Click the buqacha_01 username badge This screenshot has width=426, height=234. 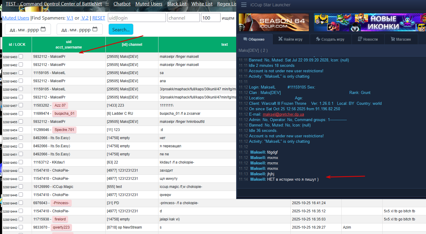tap(64, 114)
